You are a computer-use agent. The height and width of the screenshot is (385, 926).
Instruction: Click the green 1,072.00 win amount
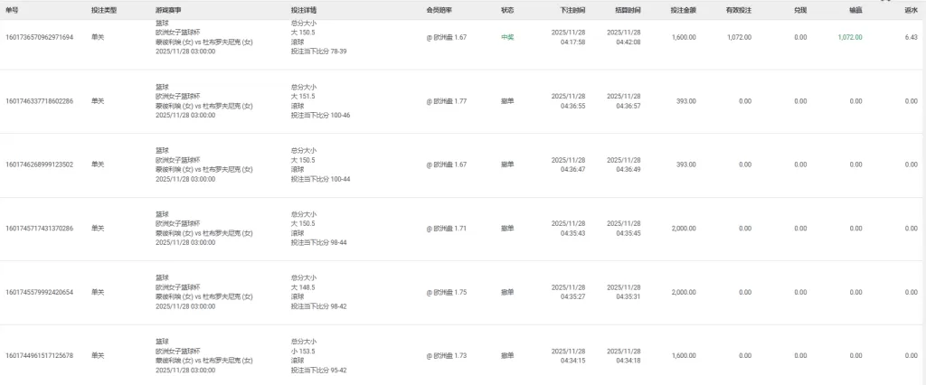pyautogui.click(x=850, y=37)
